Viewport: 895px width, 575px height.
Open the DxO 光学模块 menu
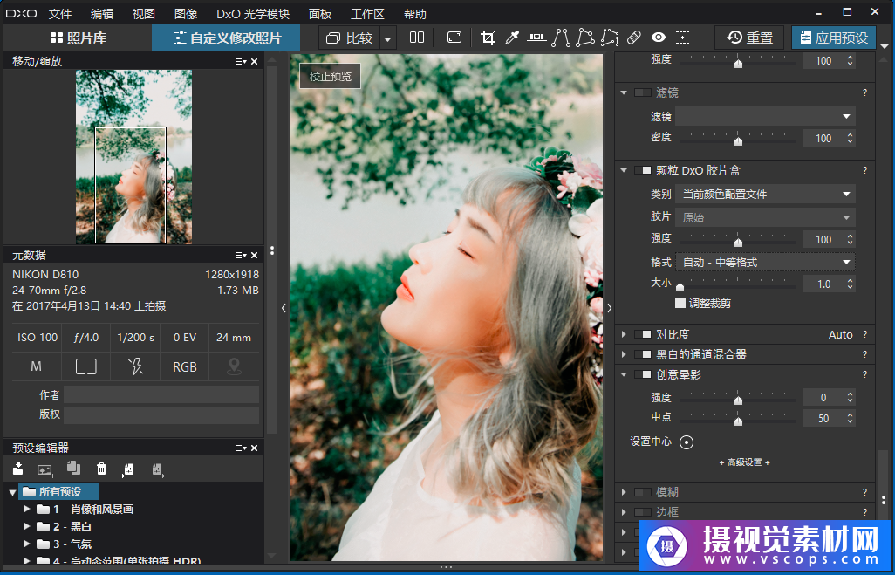tap(253, 14)
